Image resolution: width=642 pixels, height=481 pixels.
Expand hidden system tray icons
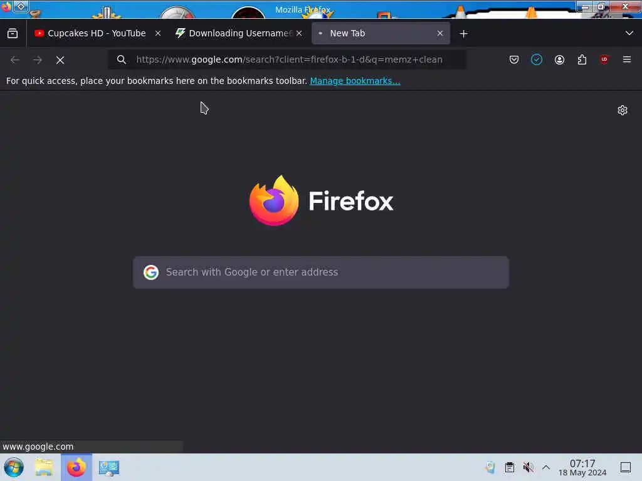click(x=546, y=467)
